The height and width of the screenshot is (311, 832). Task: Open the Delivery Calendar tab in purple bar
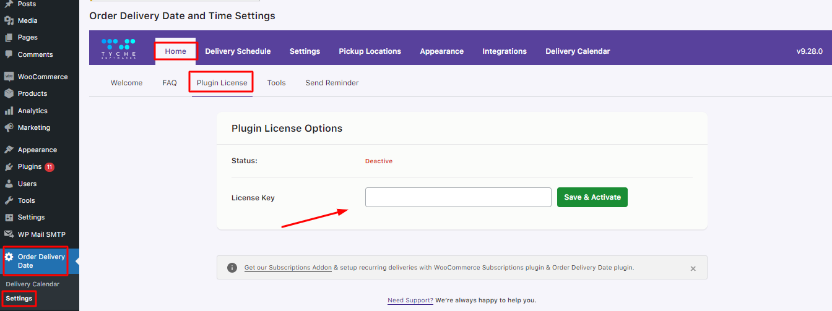pyautogui.click(x=578, y=51)
